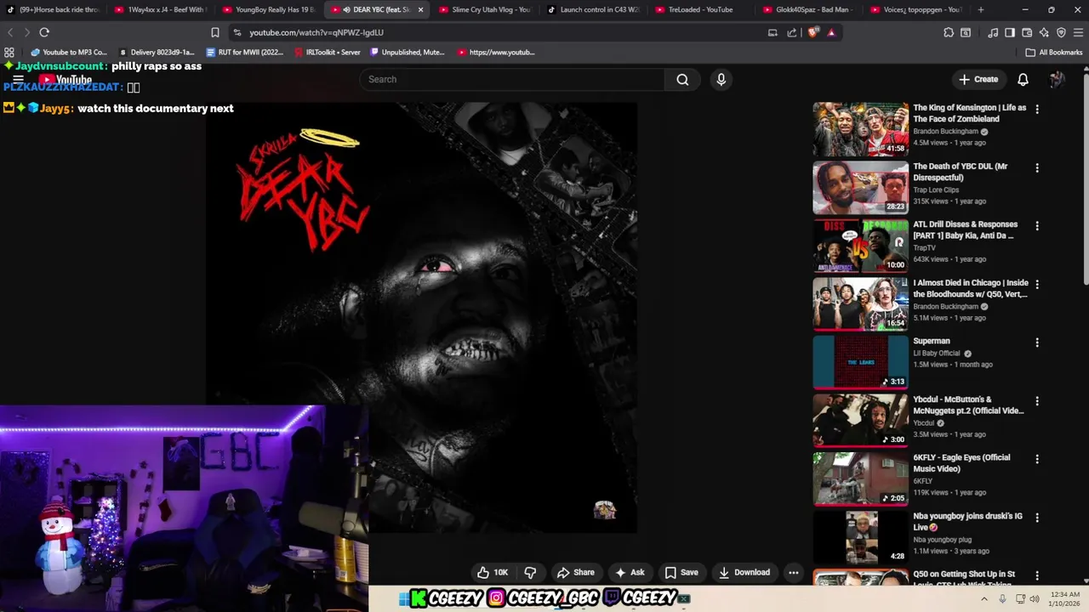The height and width of the screenshot is (612, 1089).
Task: Close the DEAR YBC tab
Action: 420,9
